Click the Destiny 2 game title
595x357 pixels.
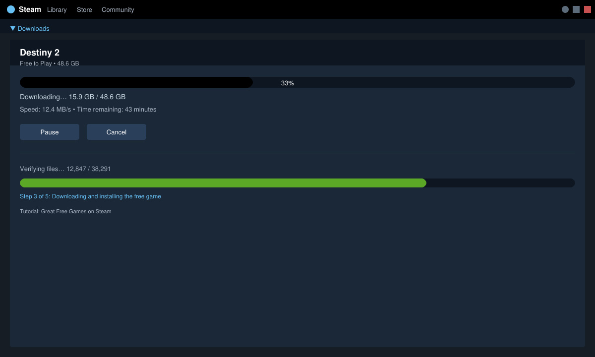click(40, 53)
